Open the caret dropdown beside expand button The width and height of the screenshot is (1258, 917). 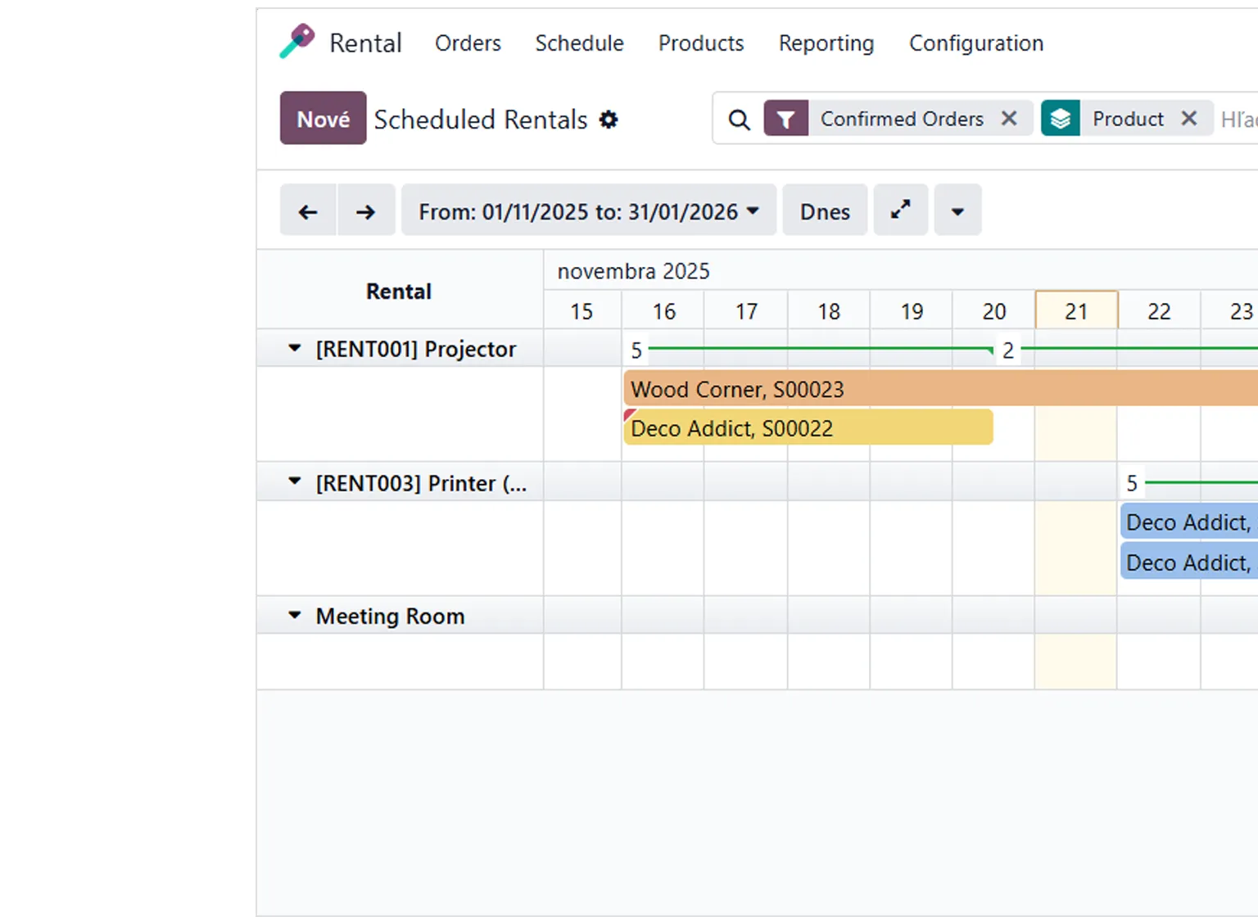pyautogui.click(x=957, y=212)
